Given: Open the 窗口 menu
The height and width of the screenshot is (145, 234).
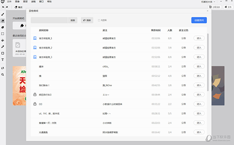Looking at the screenshot, I should (41, 2).
